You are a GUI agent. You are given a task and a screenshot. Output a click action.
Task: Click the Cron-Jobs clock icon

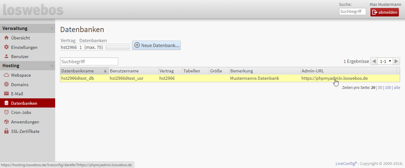point(6,112)
